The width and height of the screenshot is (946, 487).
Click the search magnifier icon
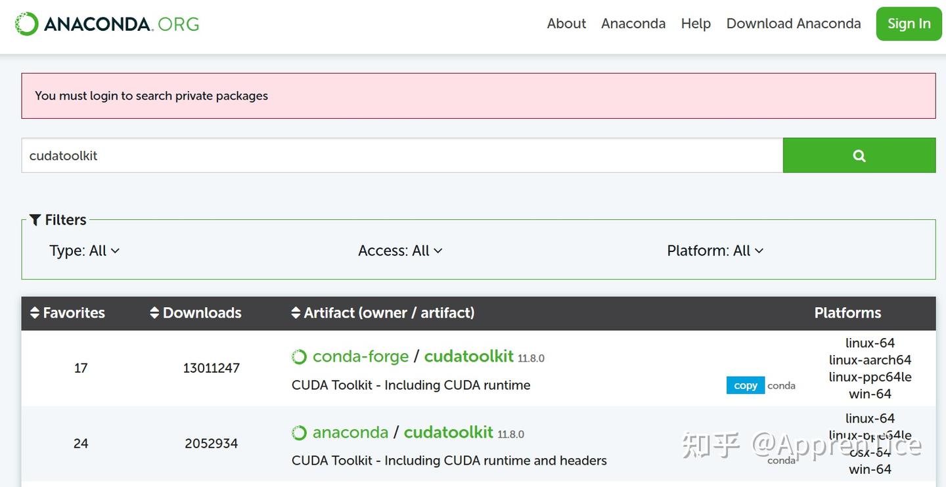859,156
